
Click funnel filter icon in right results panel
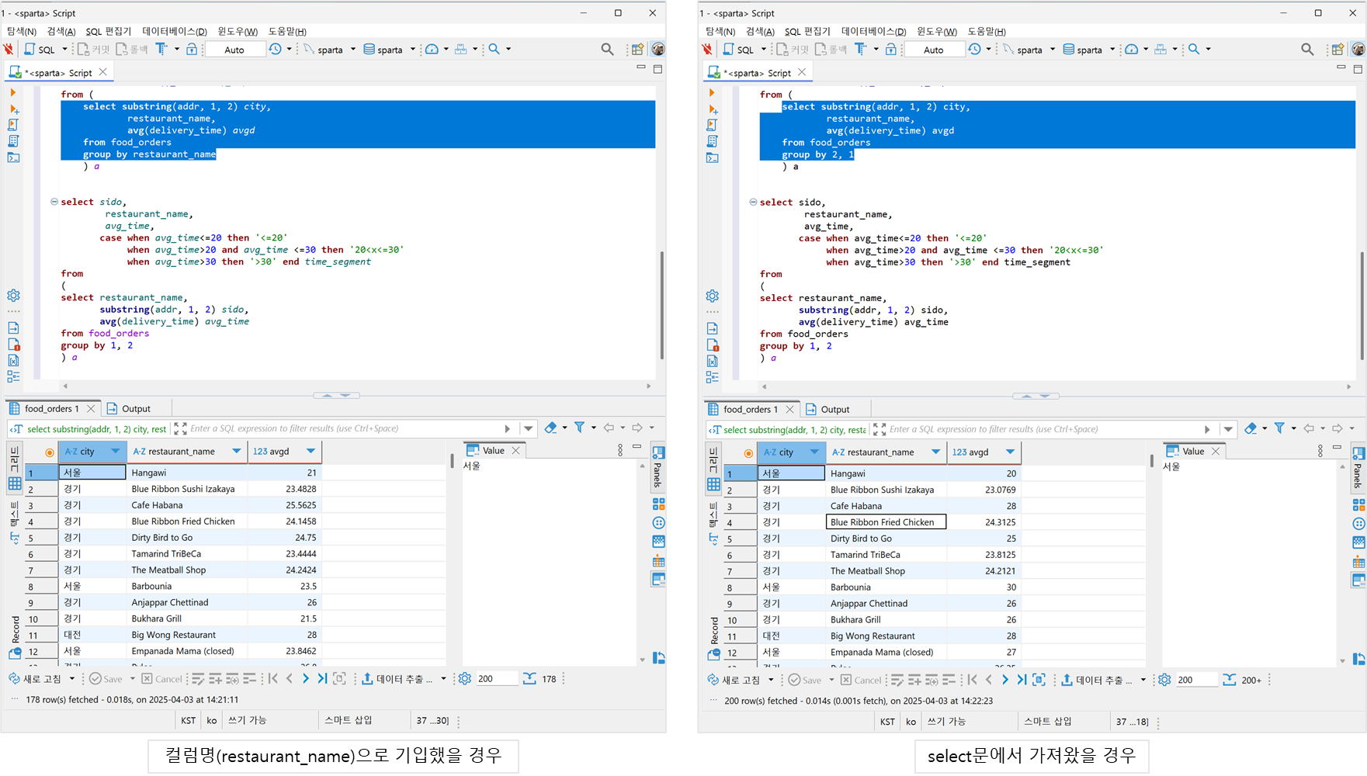click(x=1279, y=428)
